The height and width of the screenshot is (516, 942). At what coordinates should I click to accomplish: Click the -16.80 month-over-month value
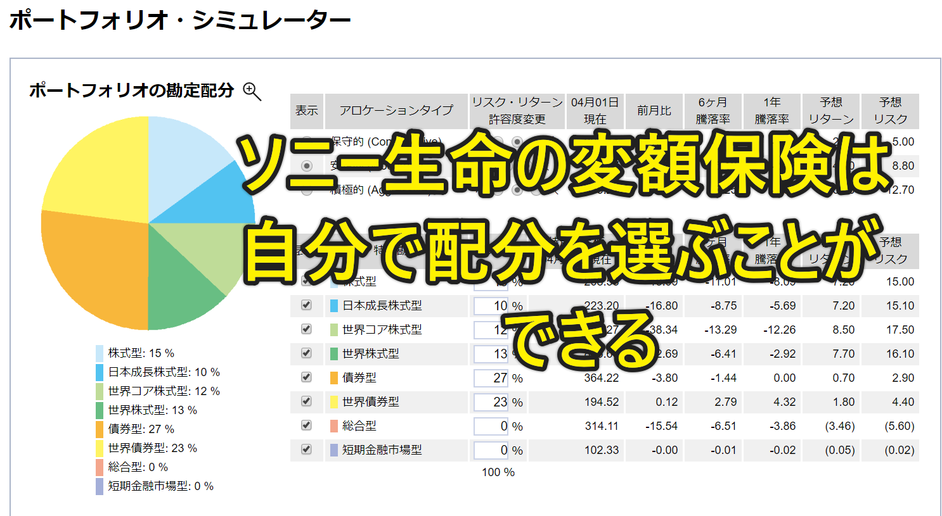pyautogui.click(x=662, y=306)
